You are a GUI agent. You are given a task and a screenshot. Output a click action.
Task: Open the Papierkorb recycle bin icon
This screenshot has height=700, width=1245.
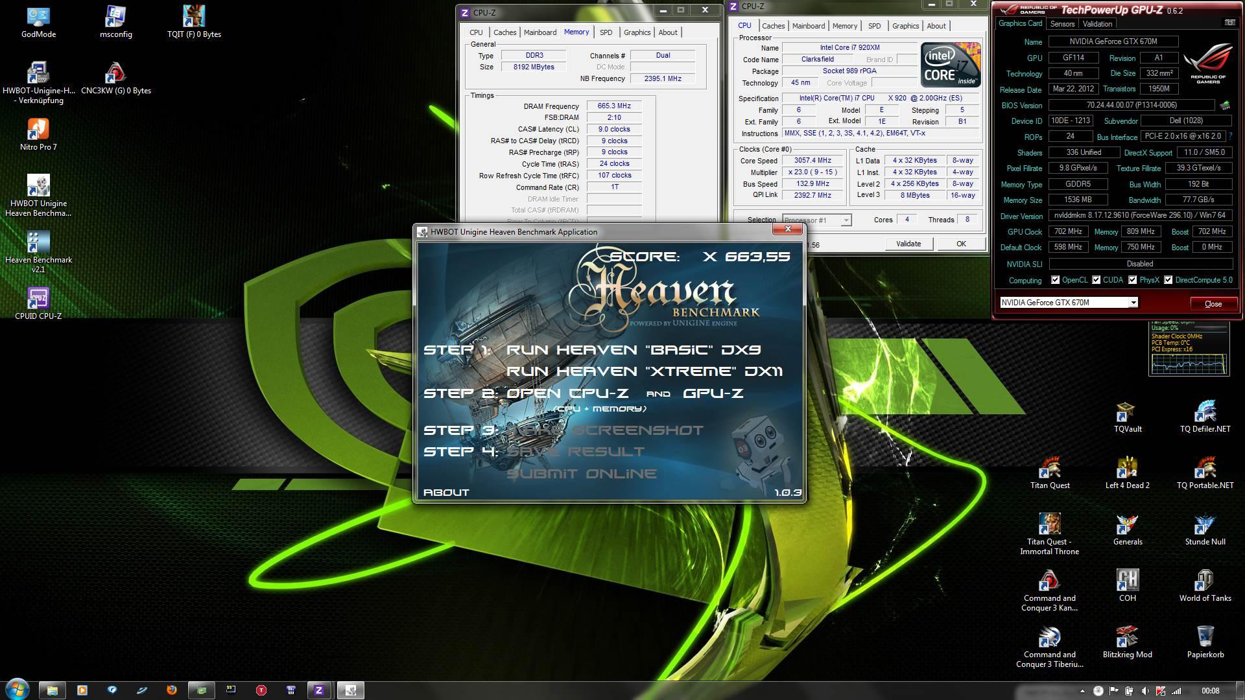(x=1205, y=642)
